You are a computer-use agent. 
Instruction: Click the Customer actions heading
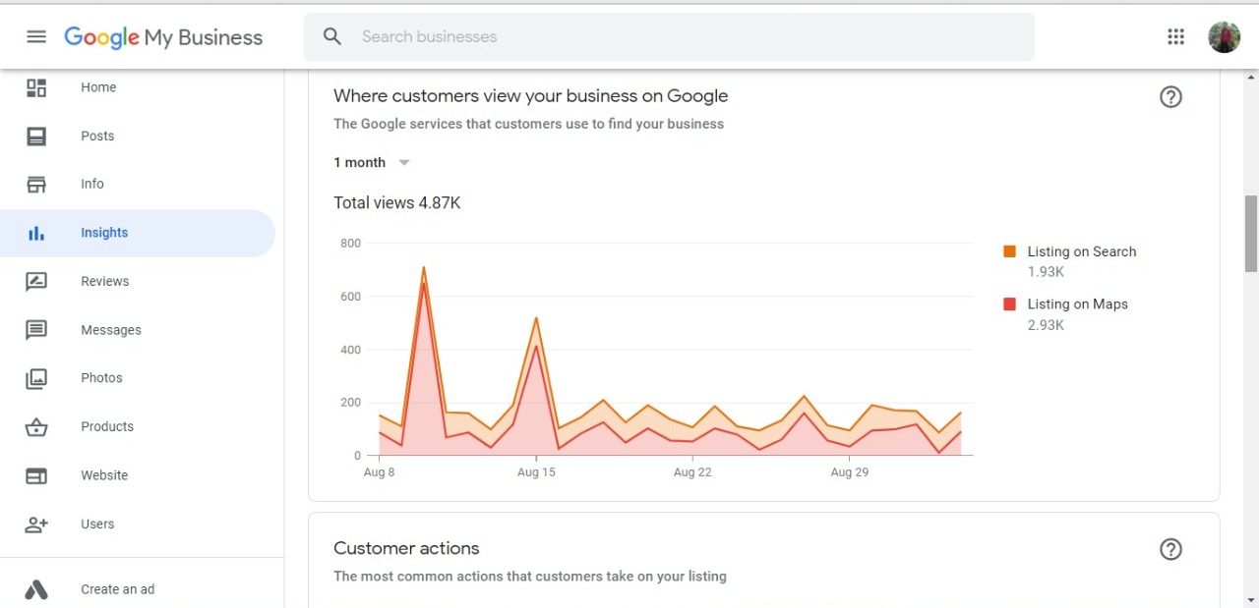406,548
